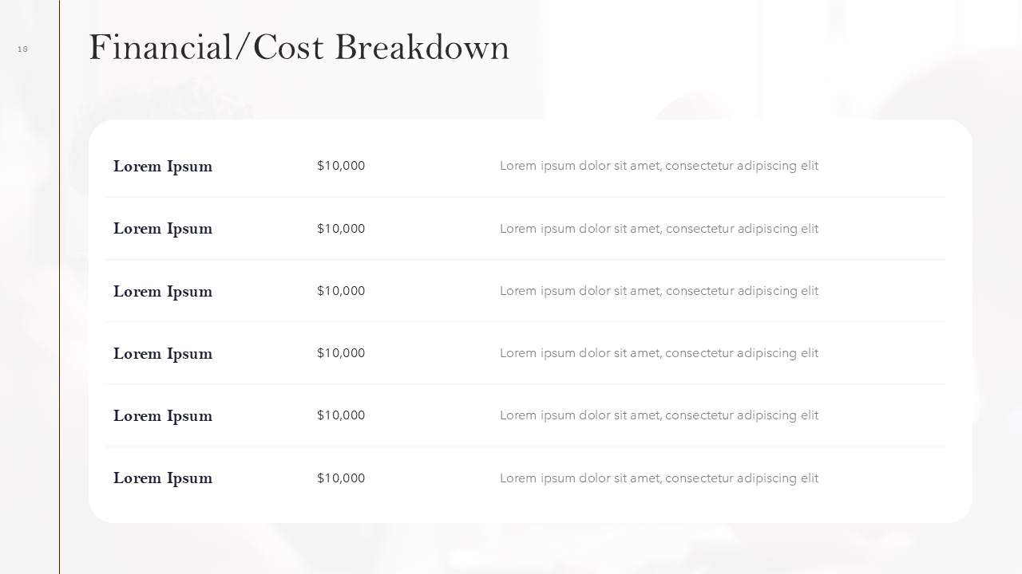Click the Financial/Cost Breakdown slide title

(299, 47)
